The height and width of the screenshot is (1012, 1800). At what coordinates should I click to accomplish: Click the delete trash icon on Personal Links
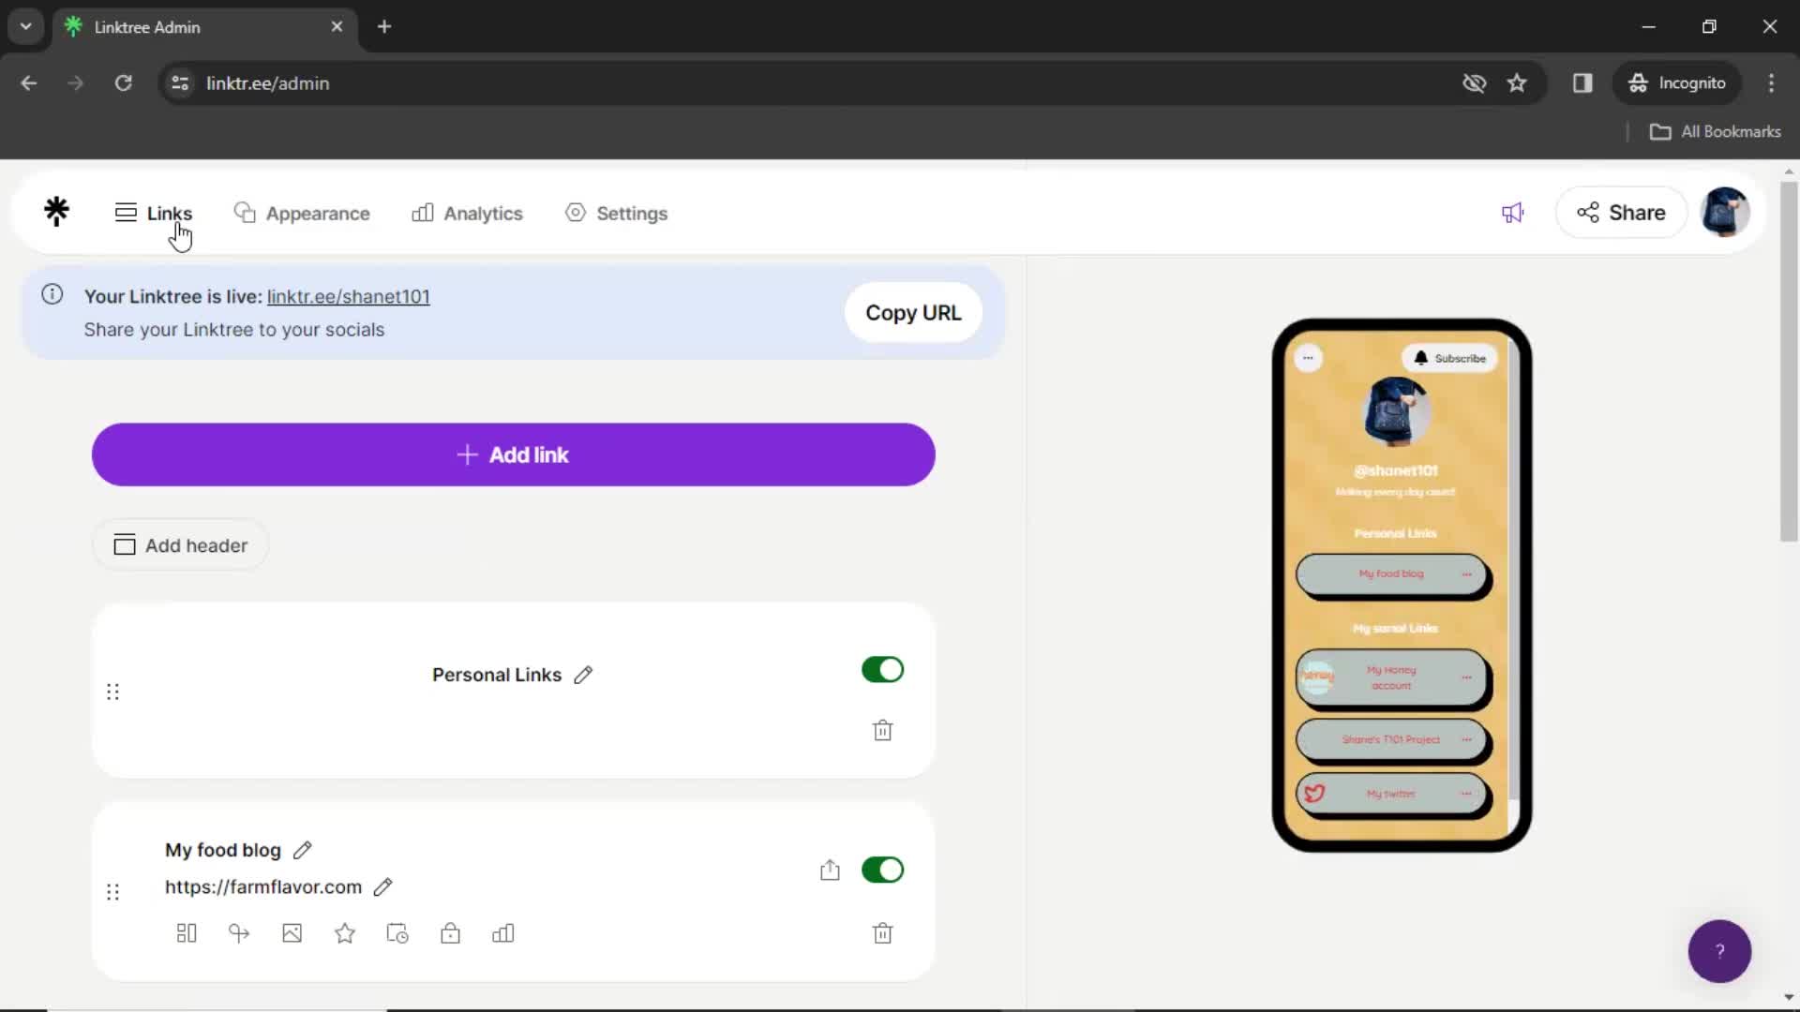point(883,729)
